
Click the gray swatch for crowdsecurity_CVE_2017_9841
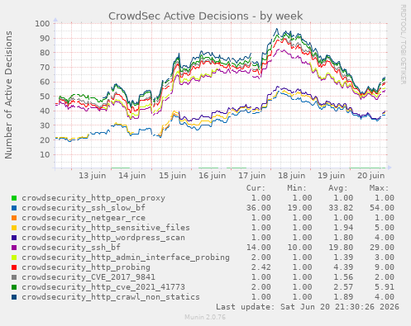click(14, 277)
